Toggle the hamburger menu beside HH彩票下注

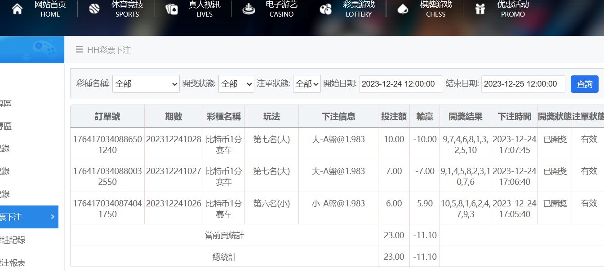(79, 50)
